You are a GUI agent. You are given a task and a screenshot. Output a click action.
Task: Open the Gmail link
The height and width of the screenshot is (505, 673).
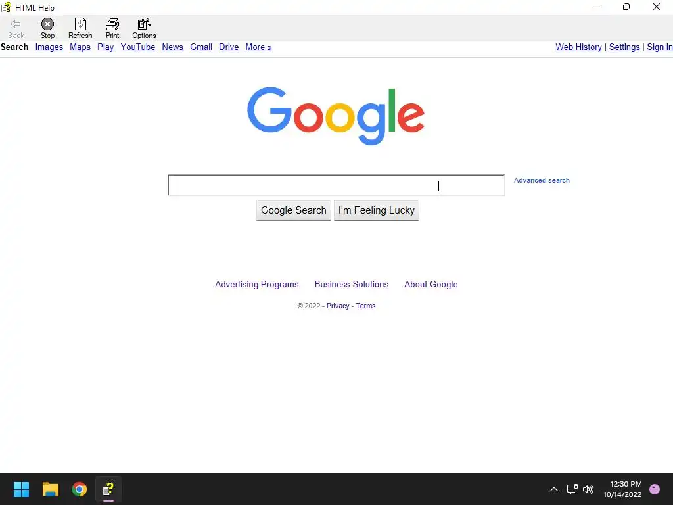pos(201,47)
